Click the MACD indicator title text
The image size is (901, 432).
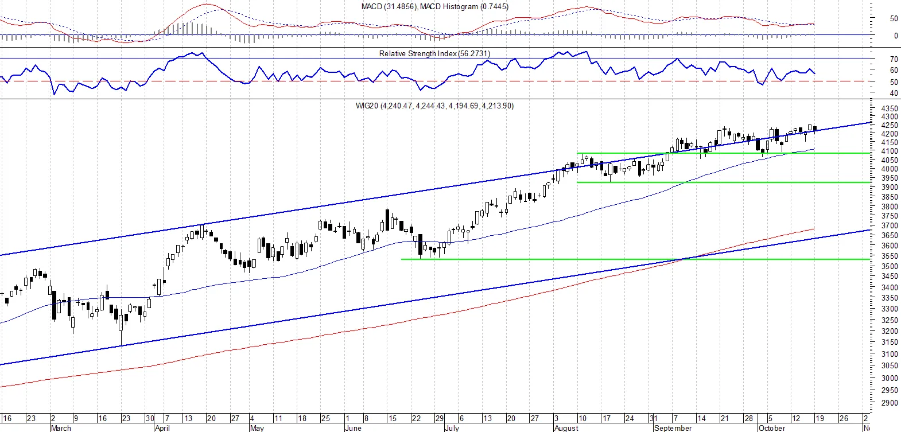click(434, 7)
